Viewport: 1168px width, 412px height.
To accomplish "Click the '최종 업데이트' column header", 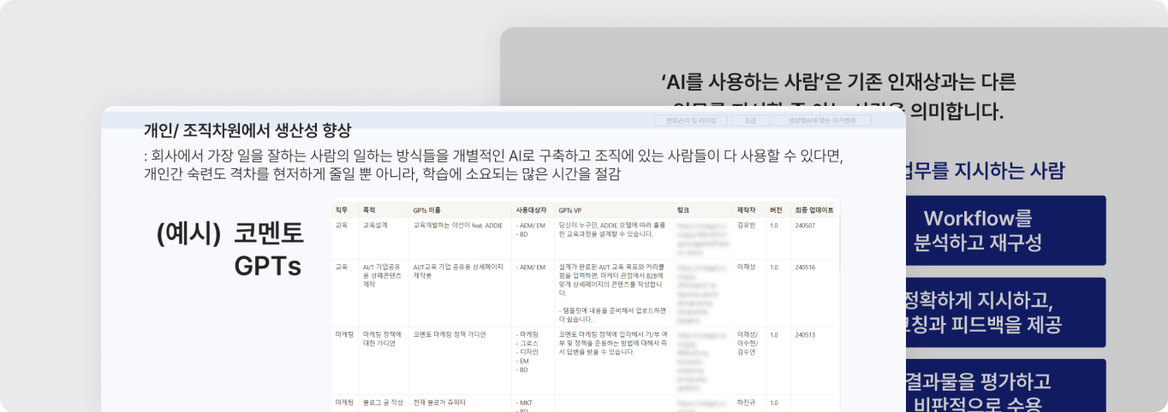I will (x=813, y=209).
